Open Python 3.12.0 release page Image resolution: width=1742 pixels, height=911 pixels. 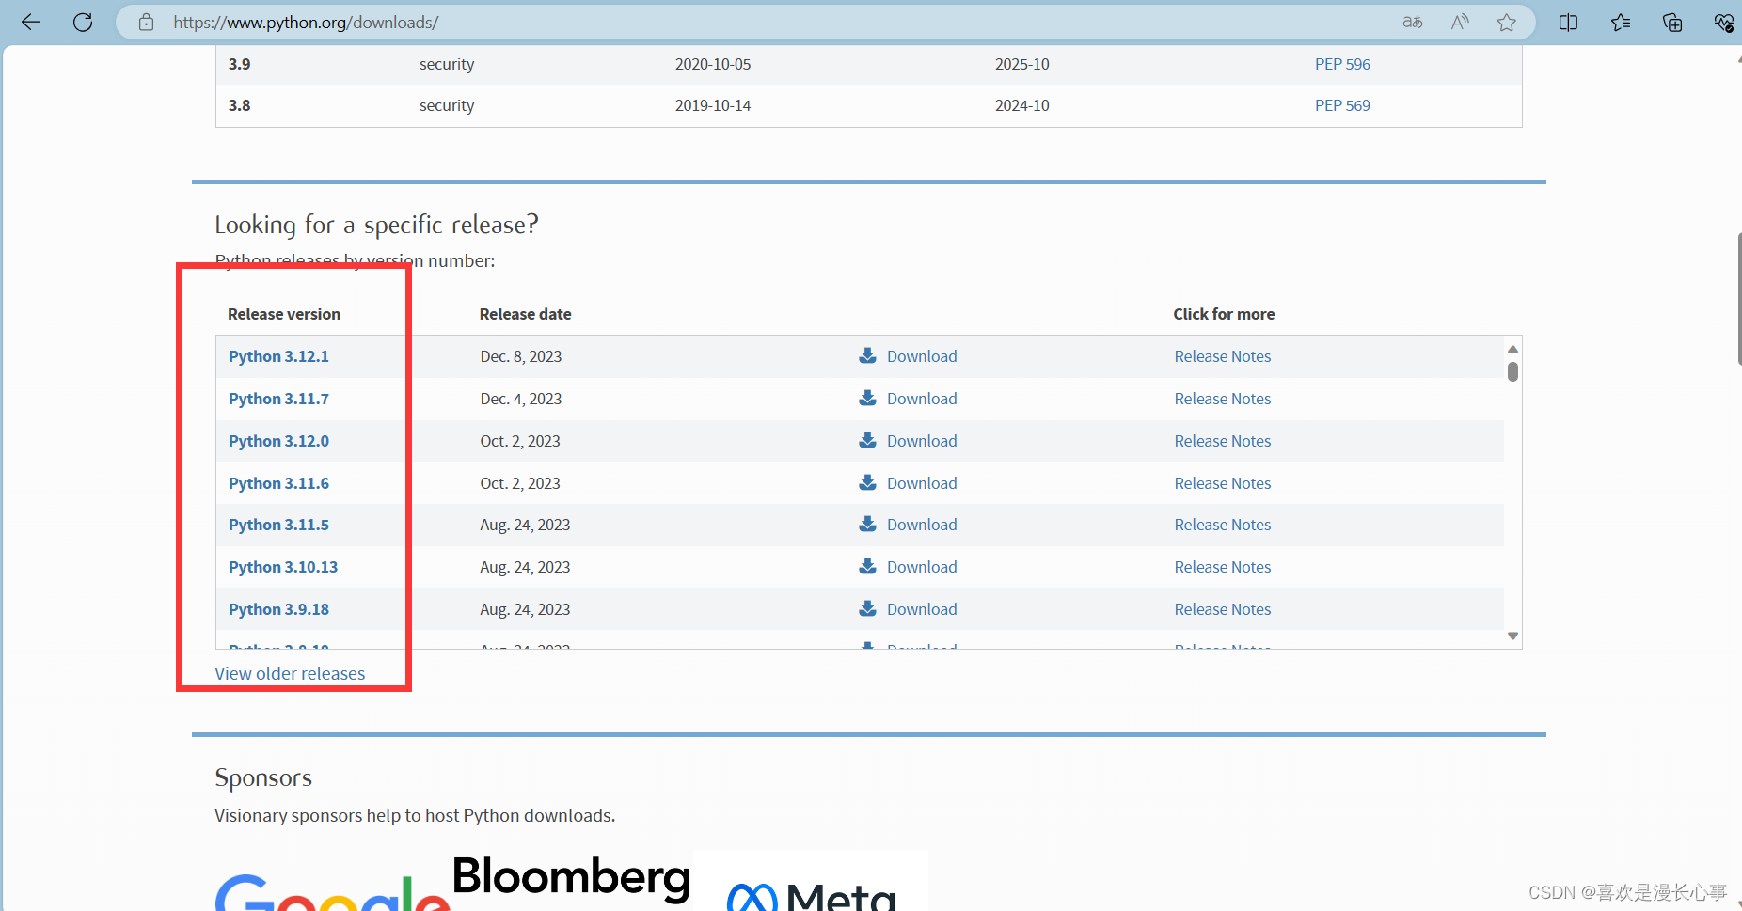point(278,441)
